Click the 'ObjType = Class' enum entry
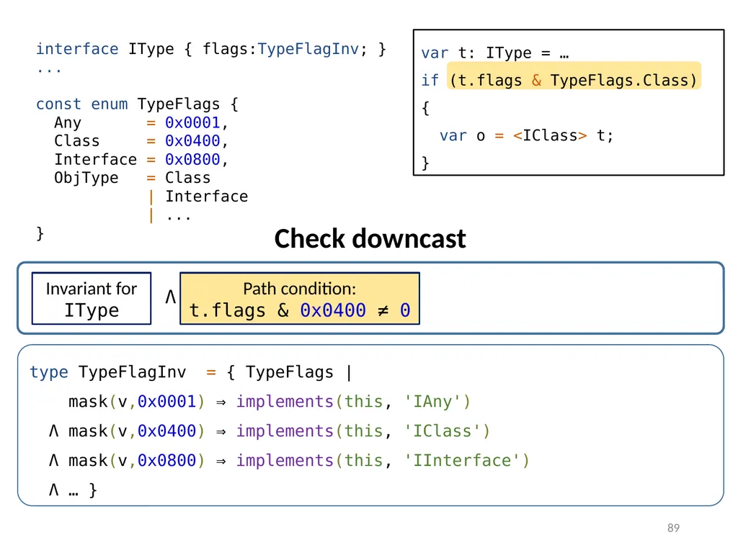The image size is (738, 553). [133, 179]
